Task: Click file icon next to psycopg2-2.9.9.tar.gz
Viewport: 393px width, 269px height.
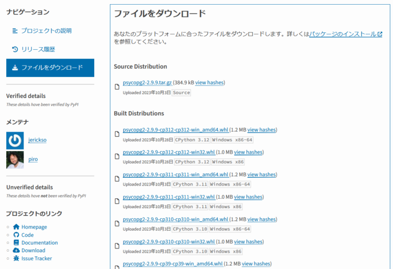Action: point(117,87)
